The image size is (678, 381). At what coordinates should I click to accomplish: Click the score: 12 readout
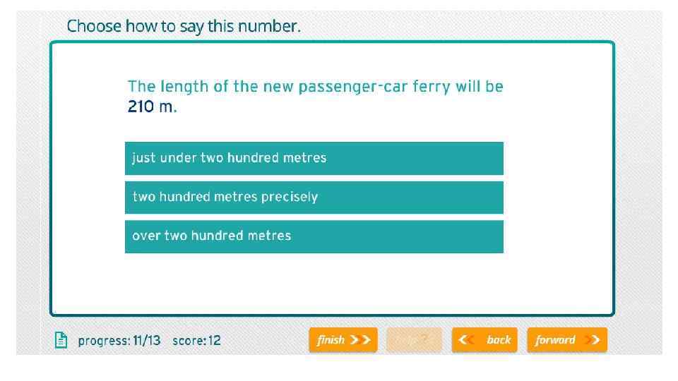(196, 341)
